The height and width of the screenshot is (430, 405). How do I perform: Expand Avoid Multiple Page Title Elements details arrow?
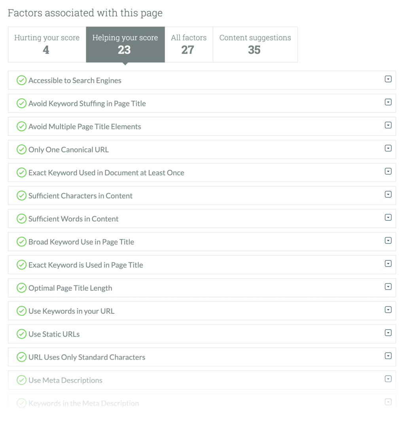pos(388,126)
